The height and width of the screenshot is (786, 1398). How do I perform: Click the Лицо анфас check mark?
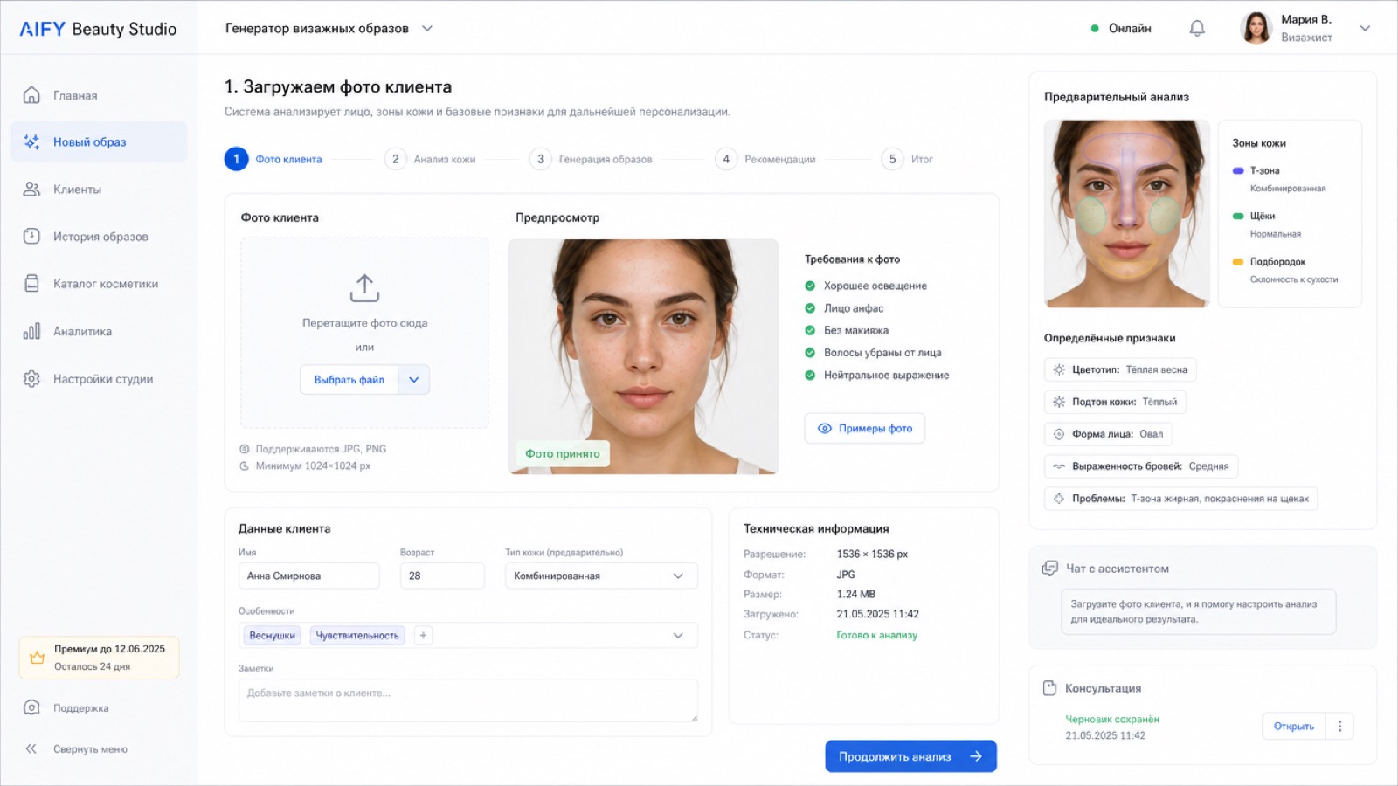(810, 308)
